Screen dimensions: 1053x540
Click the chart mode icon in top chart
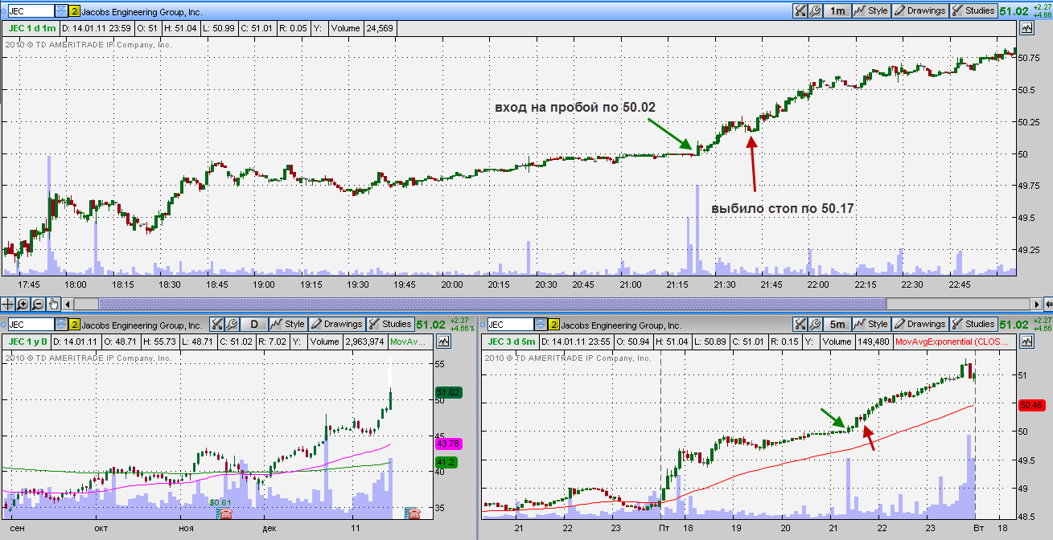[1026, 28]
